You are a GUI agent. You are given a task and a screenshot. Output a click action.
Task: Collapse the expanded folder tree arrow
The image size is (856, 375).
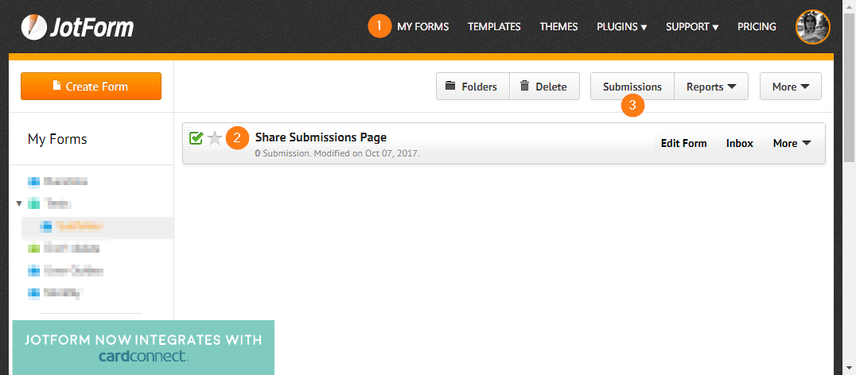(x=19, y=203)
